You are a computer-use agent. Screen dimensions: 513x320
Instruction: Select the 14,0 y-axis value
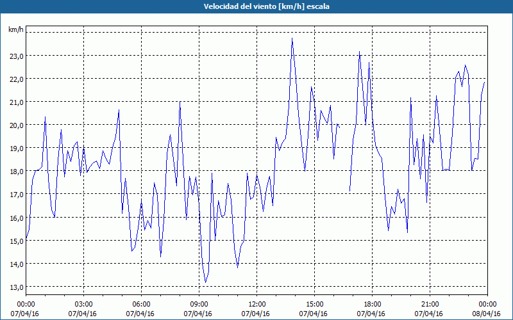click(17, 264)
